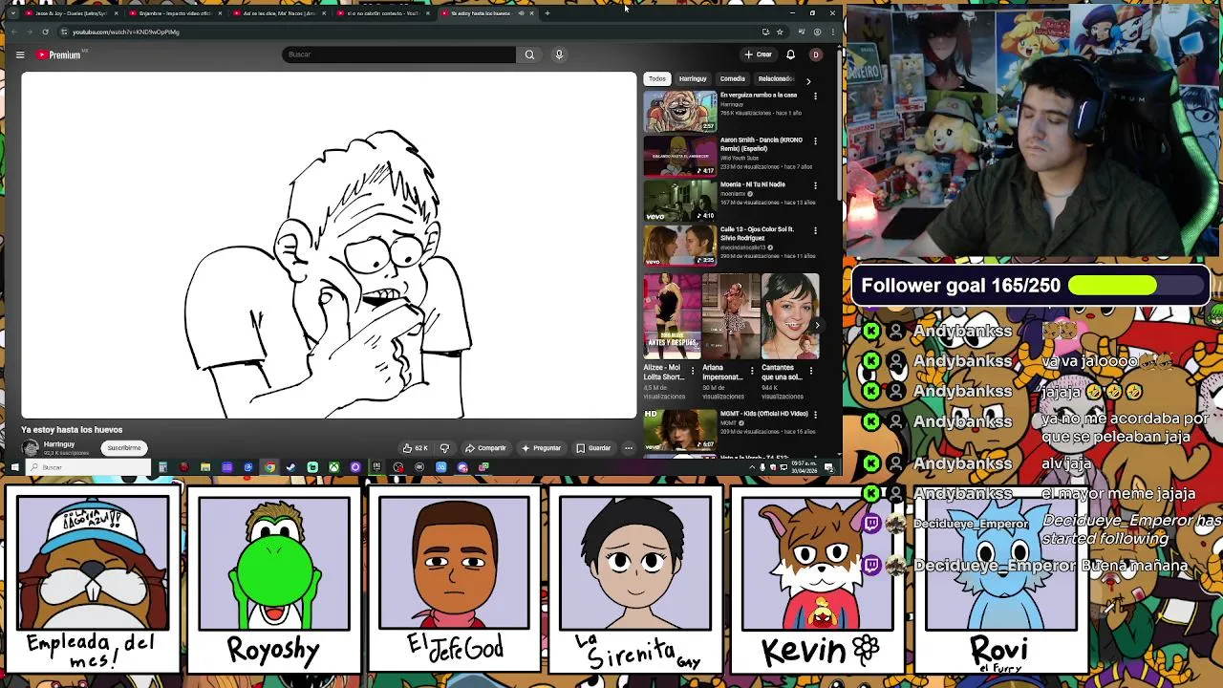Switch to Así se les dice browser tab
The width and height of the screenshot is (1223, 688).
click(277, 13)
